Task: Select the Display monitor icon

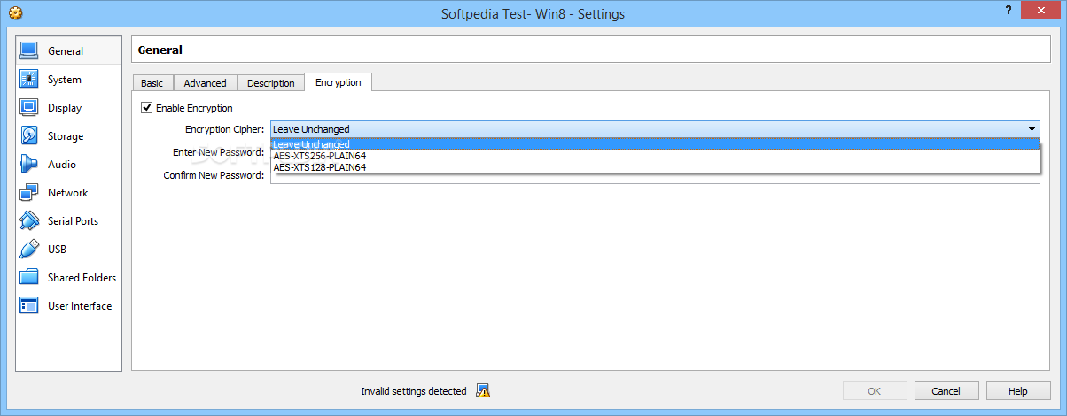Action: click(x=29, y=108)
